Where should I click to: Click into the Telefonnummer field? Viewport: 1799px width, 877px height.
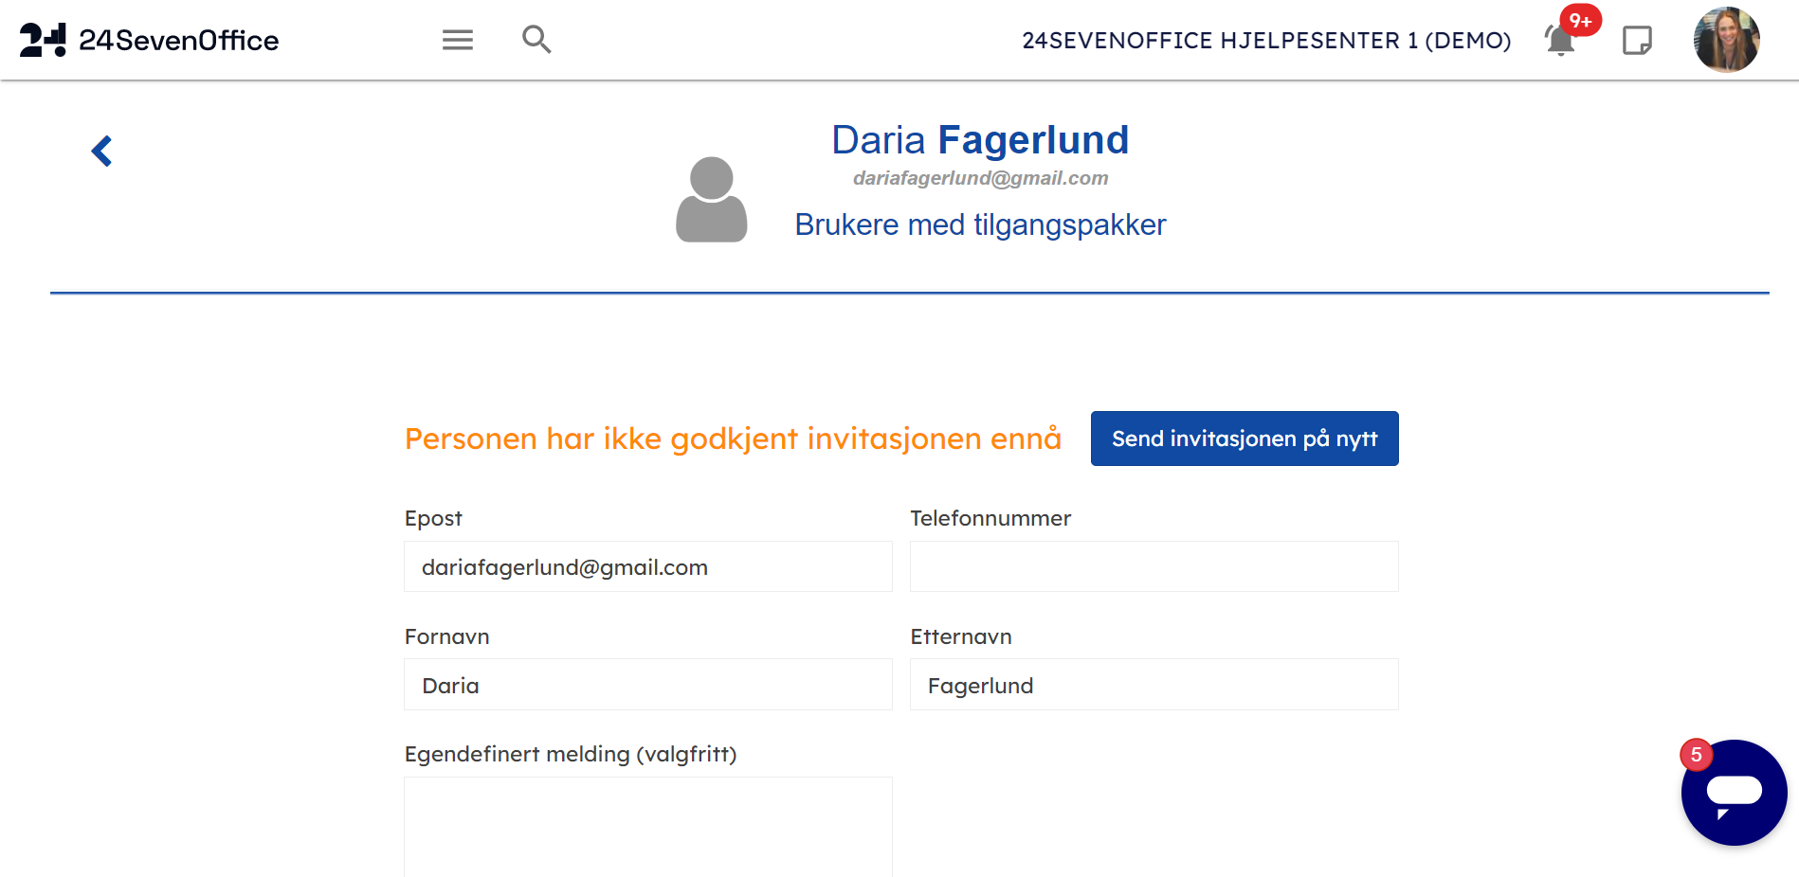(x=1154, y=566)
